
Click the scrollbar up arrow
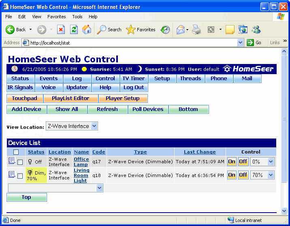pyautogui.click(x=284, y=51)
